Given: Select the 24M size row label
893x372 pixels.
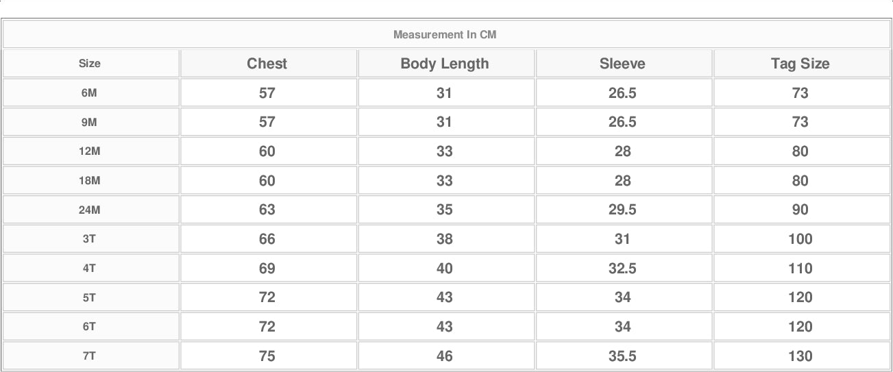Looking at the screenshot, I should 89,210.
